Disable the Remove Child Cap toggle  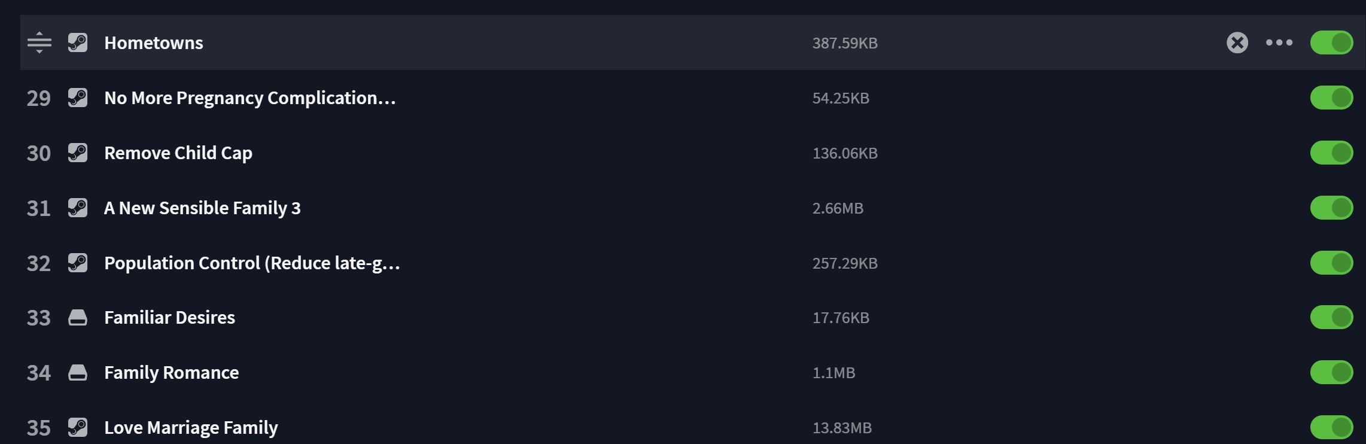pos(1332,153)
